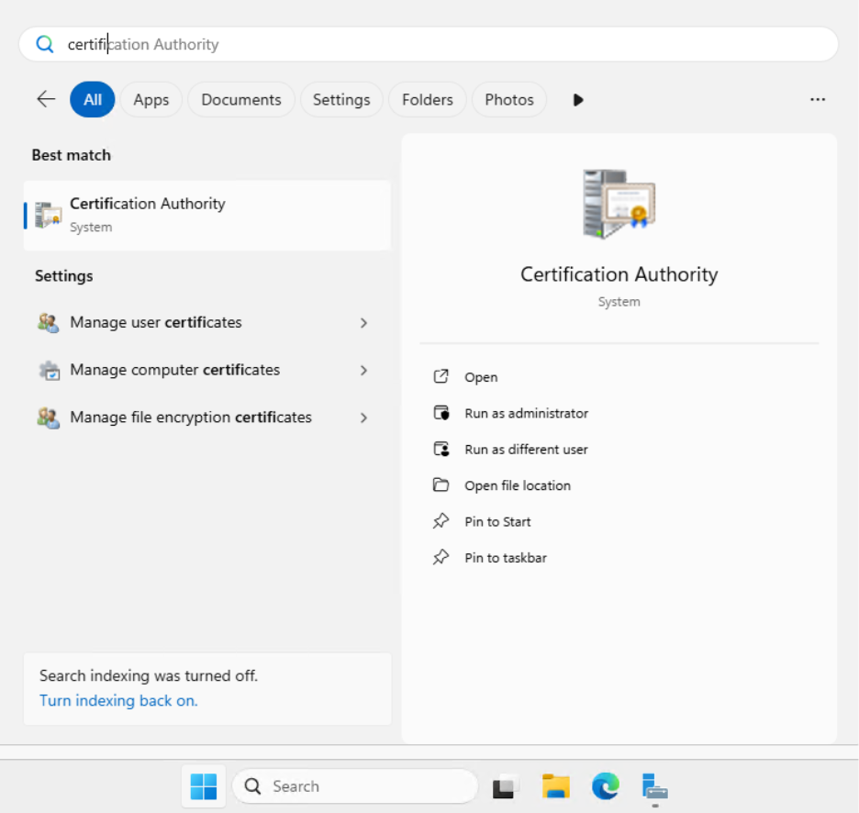Switch to the Settings filter tab
The width and height of the screenshot is (859, 813).
point(341,99)
